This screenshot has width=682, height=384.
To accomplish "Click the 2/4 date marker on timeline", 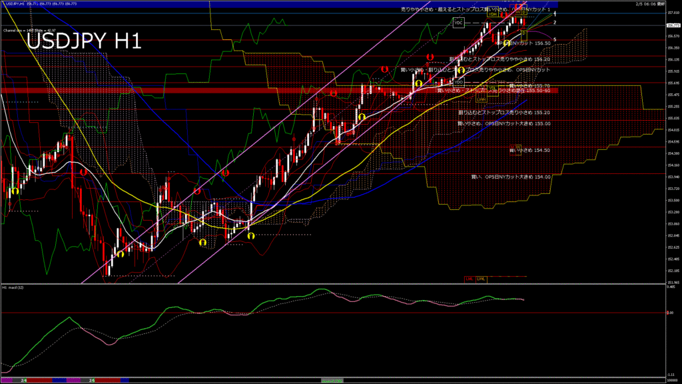I will tap(23, 380).
